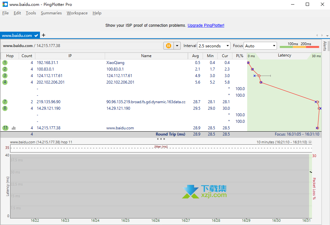
Task: Click the hop 11 green circle
Action: (x=5, y=128)
